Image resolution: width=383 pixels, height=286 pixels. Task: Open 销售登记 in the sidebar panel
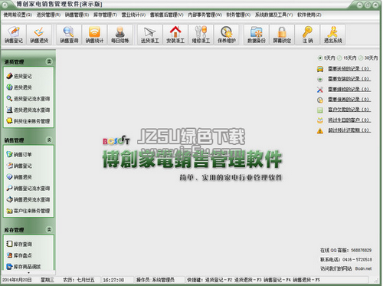[x=19, y=166]
